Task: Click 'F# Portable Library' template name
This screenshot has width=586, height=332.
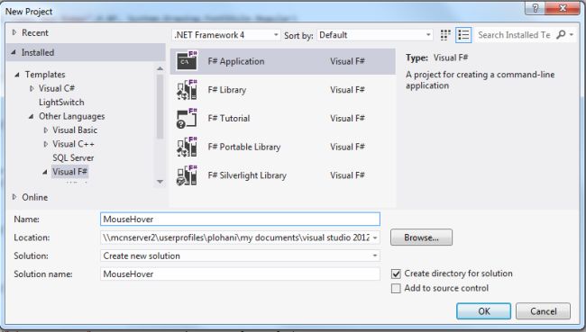Action: click(244, 147)
